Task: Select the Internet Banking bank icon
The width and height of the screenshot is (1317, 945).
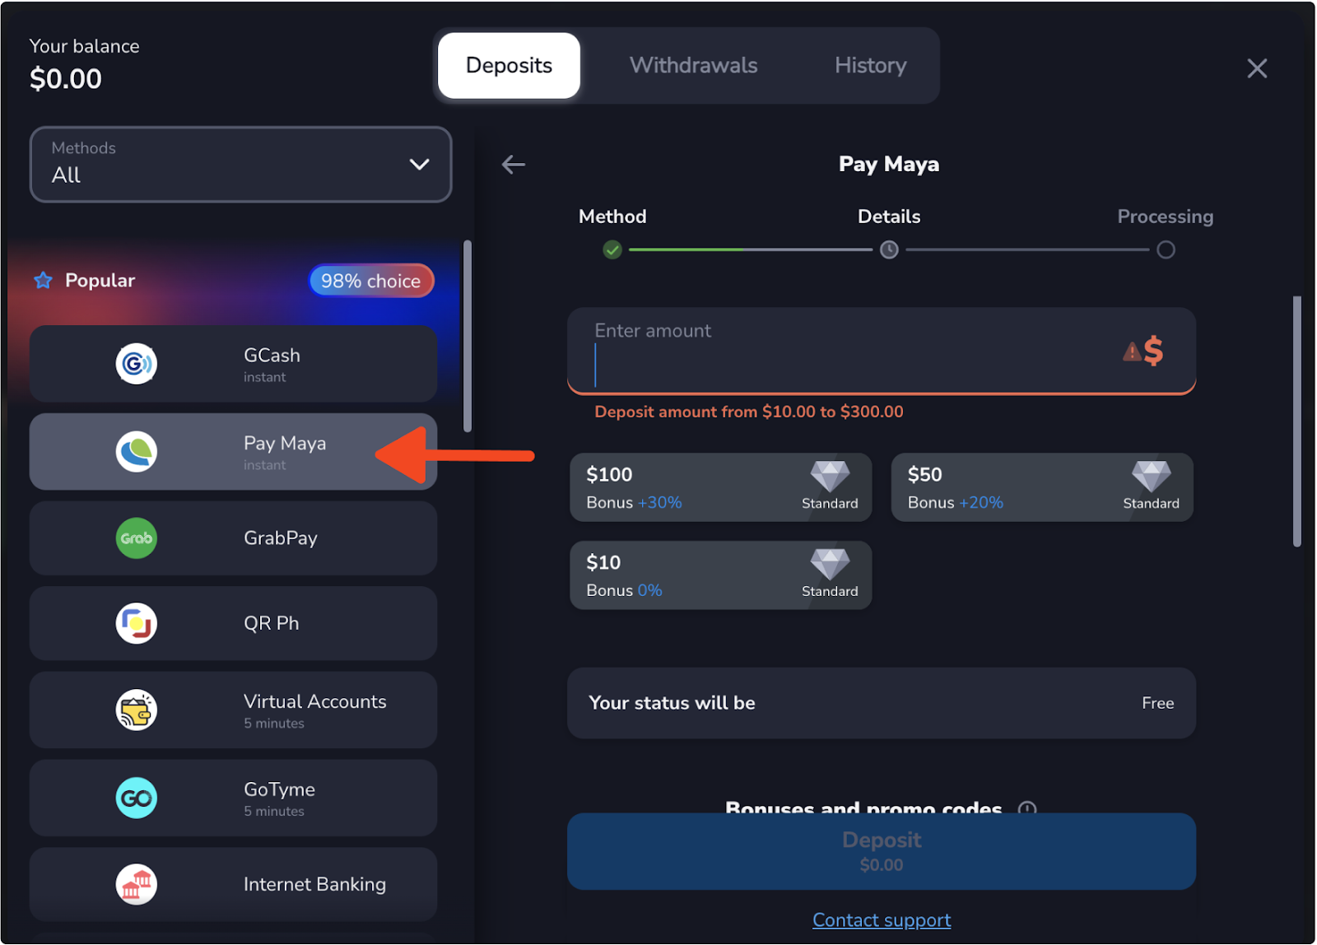Action: [x=136, y=885]
